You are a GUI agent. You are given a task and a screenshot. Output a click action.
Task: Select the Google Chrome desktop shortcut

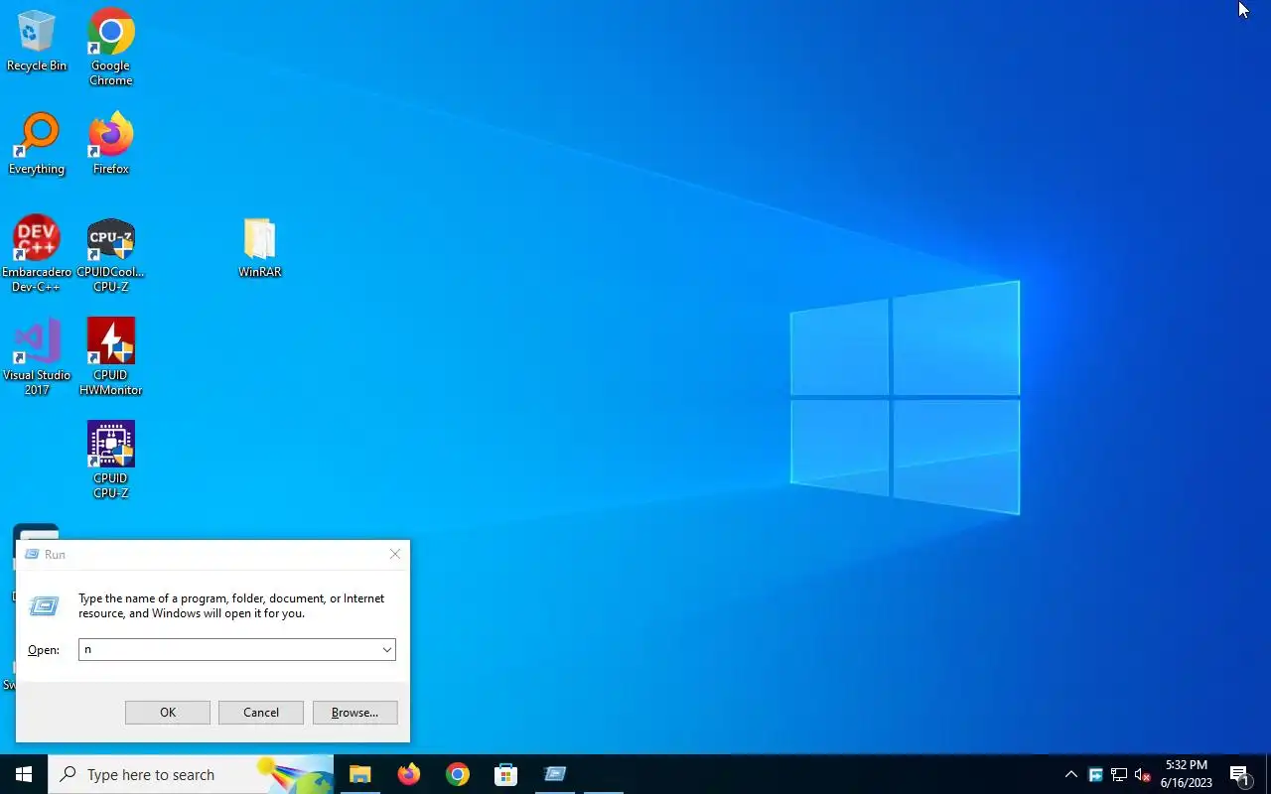pyautogui.click(x=110, y=47)
